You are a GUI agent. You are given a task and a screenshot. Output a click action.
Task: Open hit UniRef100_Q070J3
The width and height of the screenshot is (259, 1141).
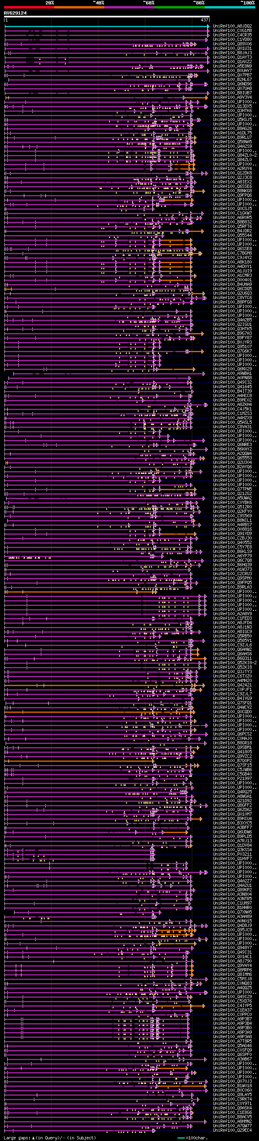pyautogui.click(x=232, y=1082)
